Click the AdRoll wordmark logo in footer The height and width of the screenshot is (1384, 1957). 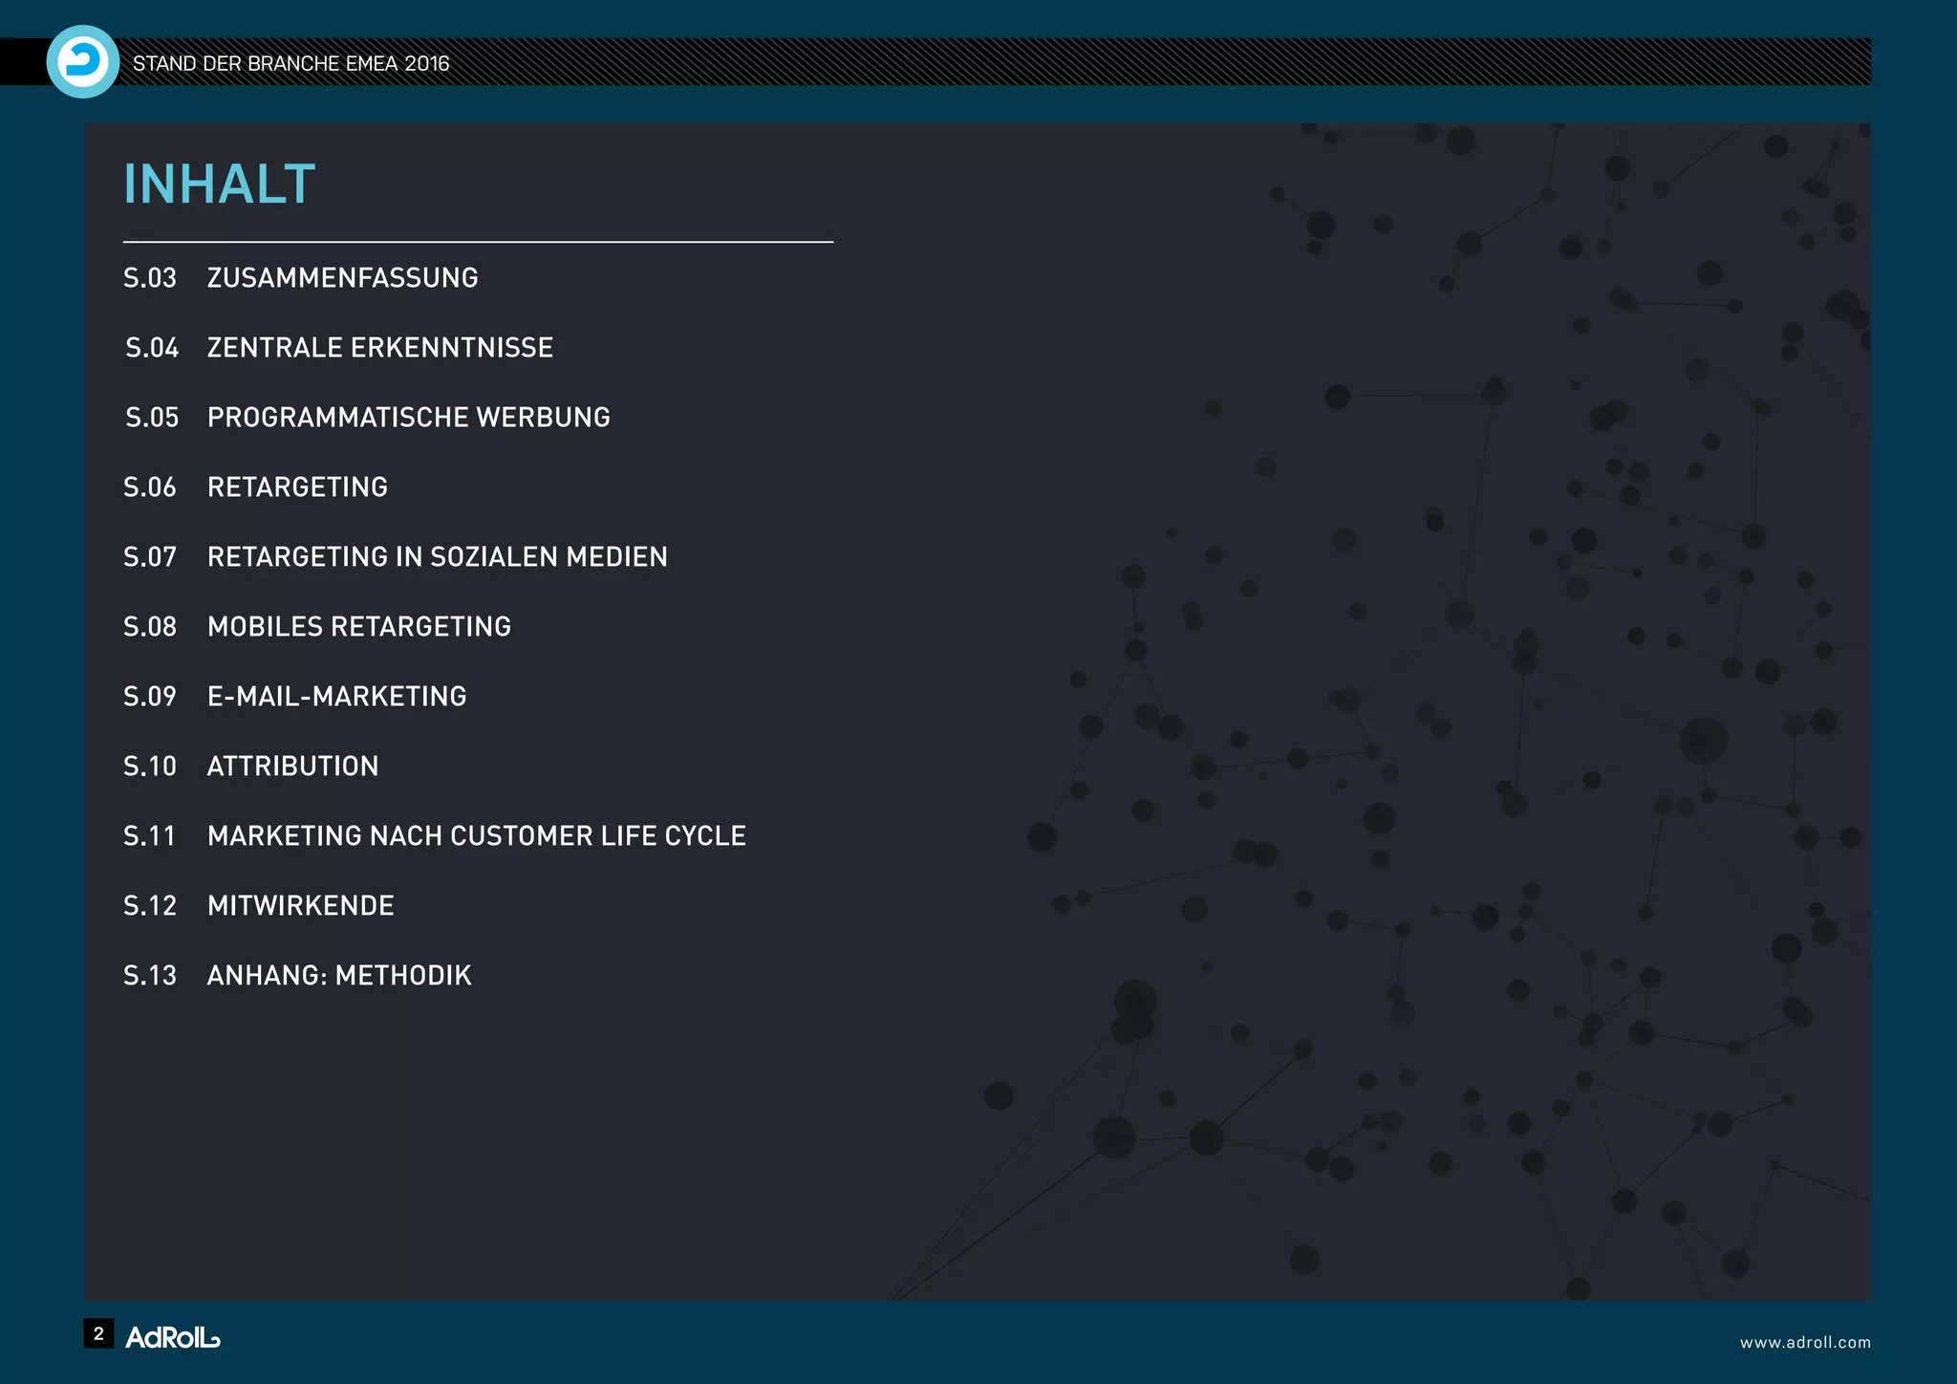[x=173, y=1337]
